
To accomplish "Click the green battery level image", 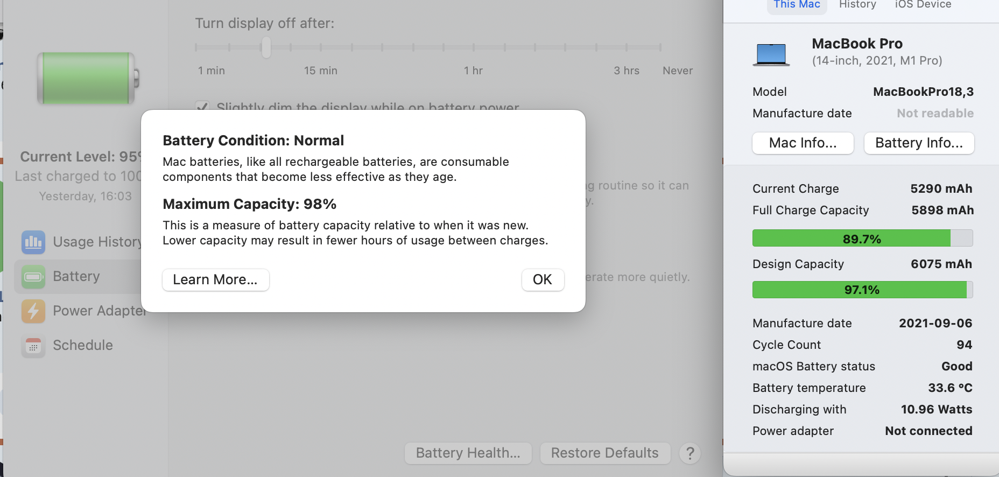I will pos(88,78).
